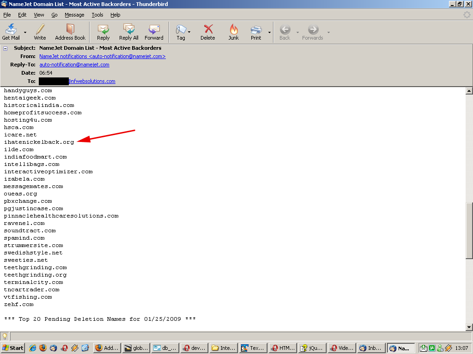This screenshot has width=473, height=354.
Task: Click the lightbulb status bar icon
Action: tap(5, 336)
